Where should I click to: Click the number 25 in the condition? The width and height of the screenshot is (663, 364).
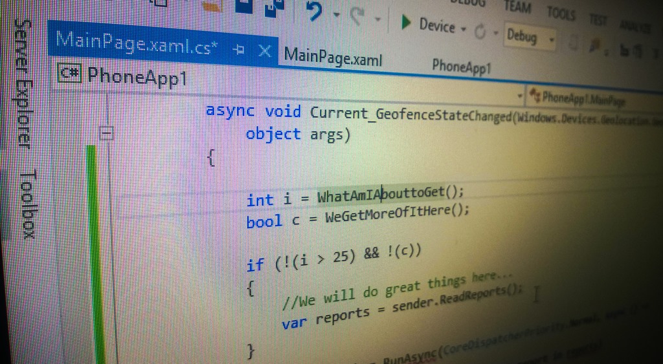(x=340, y=256)
